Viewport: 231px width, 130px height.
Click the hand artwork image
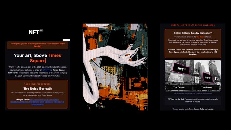click(x=115, y=67)
